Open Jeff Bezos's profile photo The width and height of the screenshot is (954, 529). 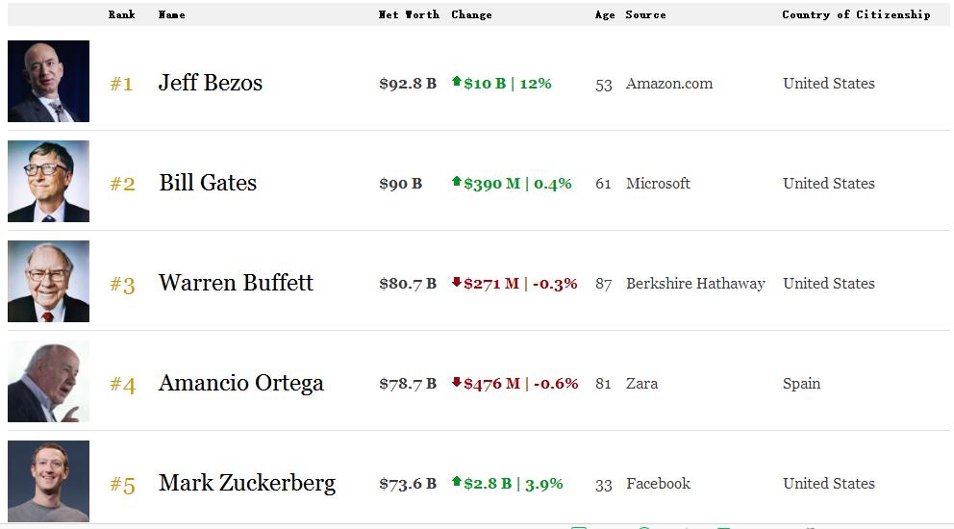click(48, 82)
